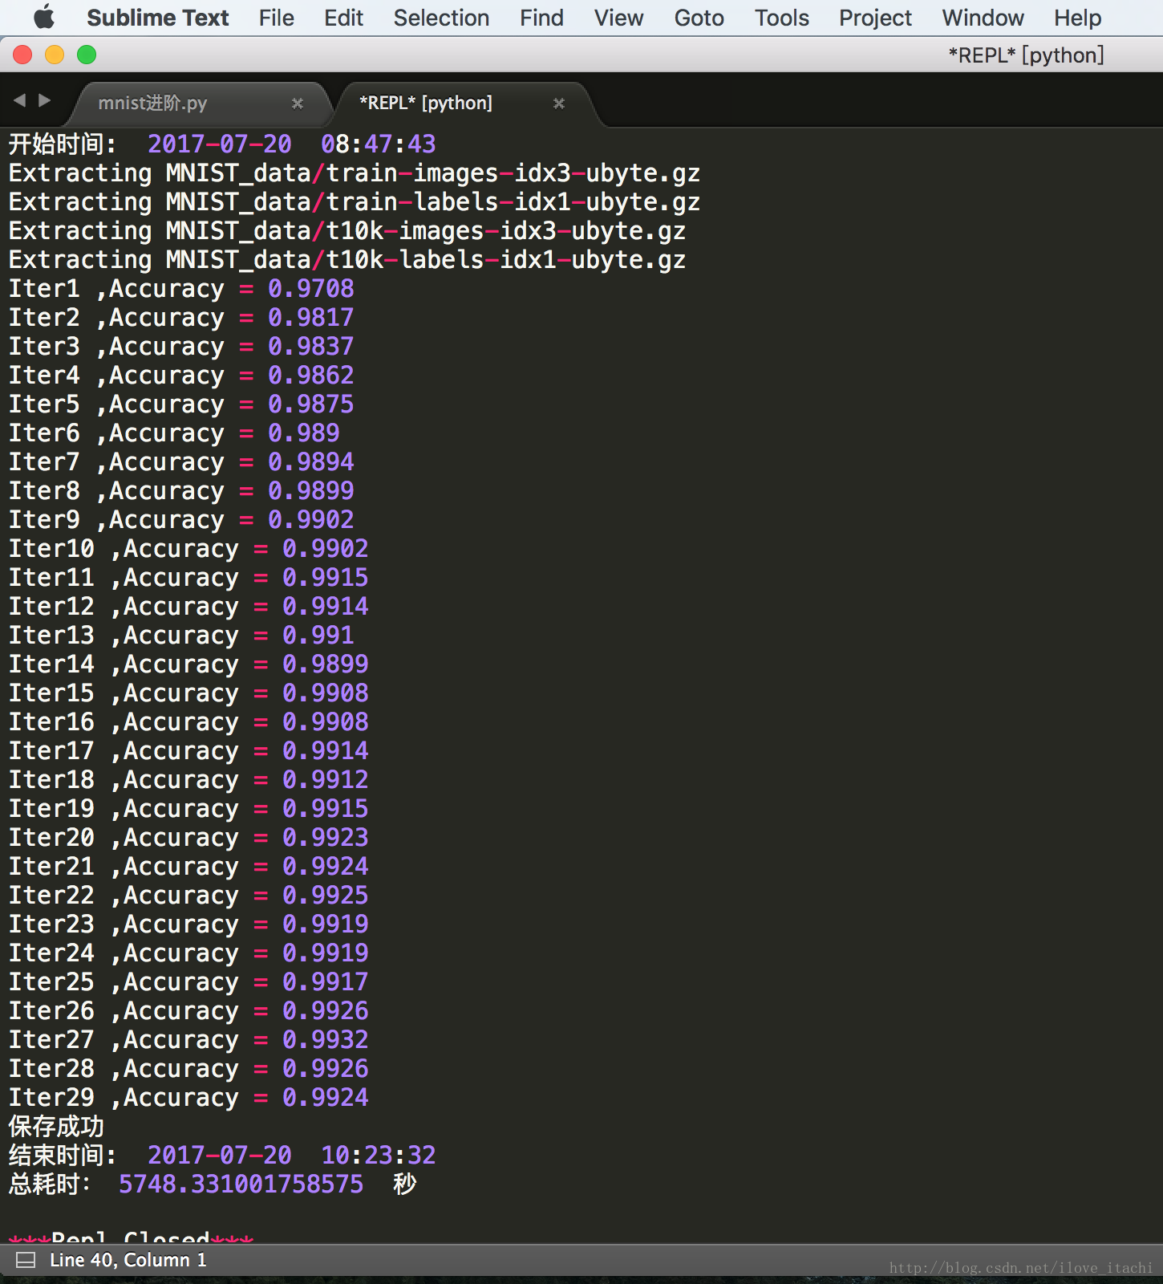Click Iter22 accuracy value 0.9925

[x=326, y=896]
